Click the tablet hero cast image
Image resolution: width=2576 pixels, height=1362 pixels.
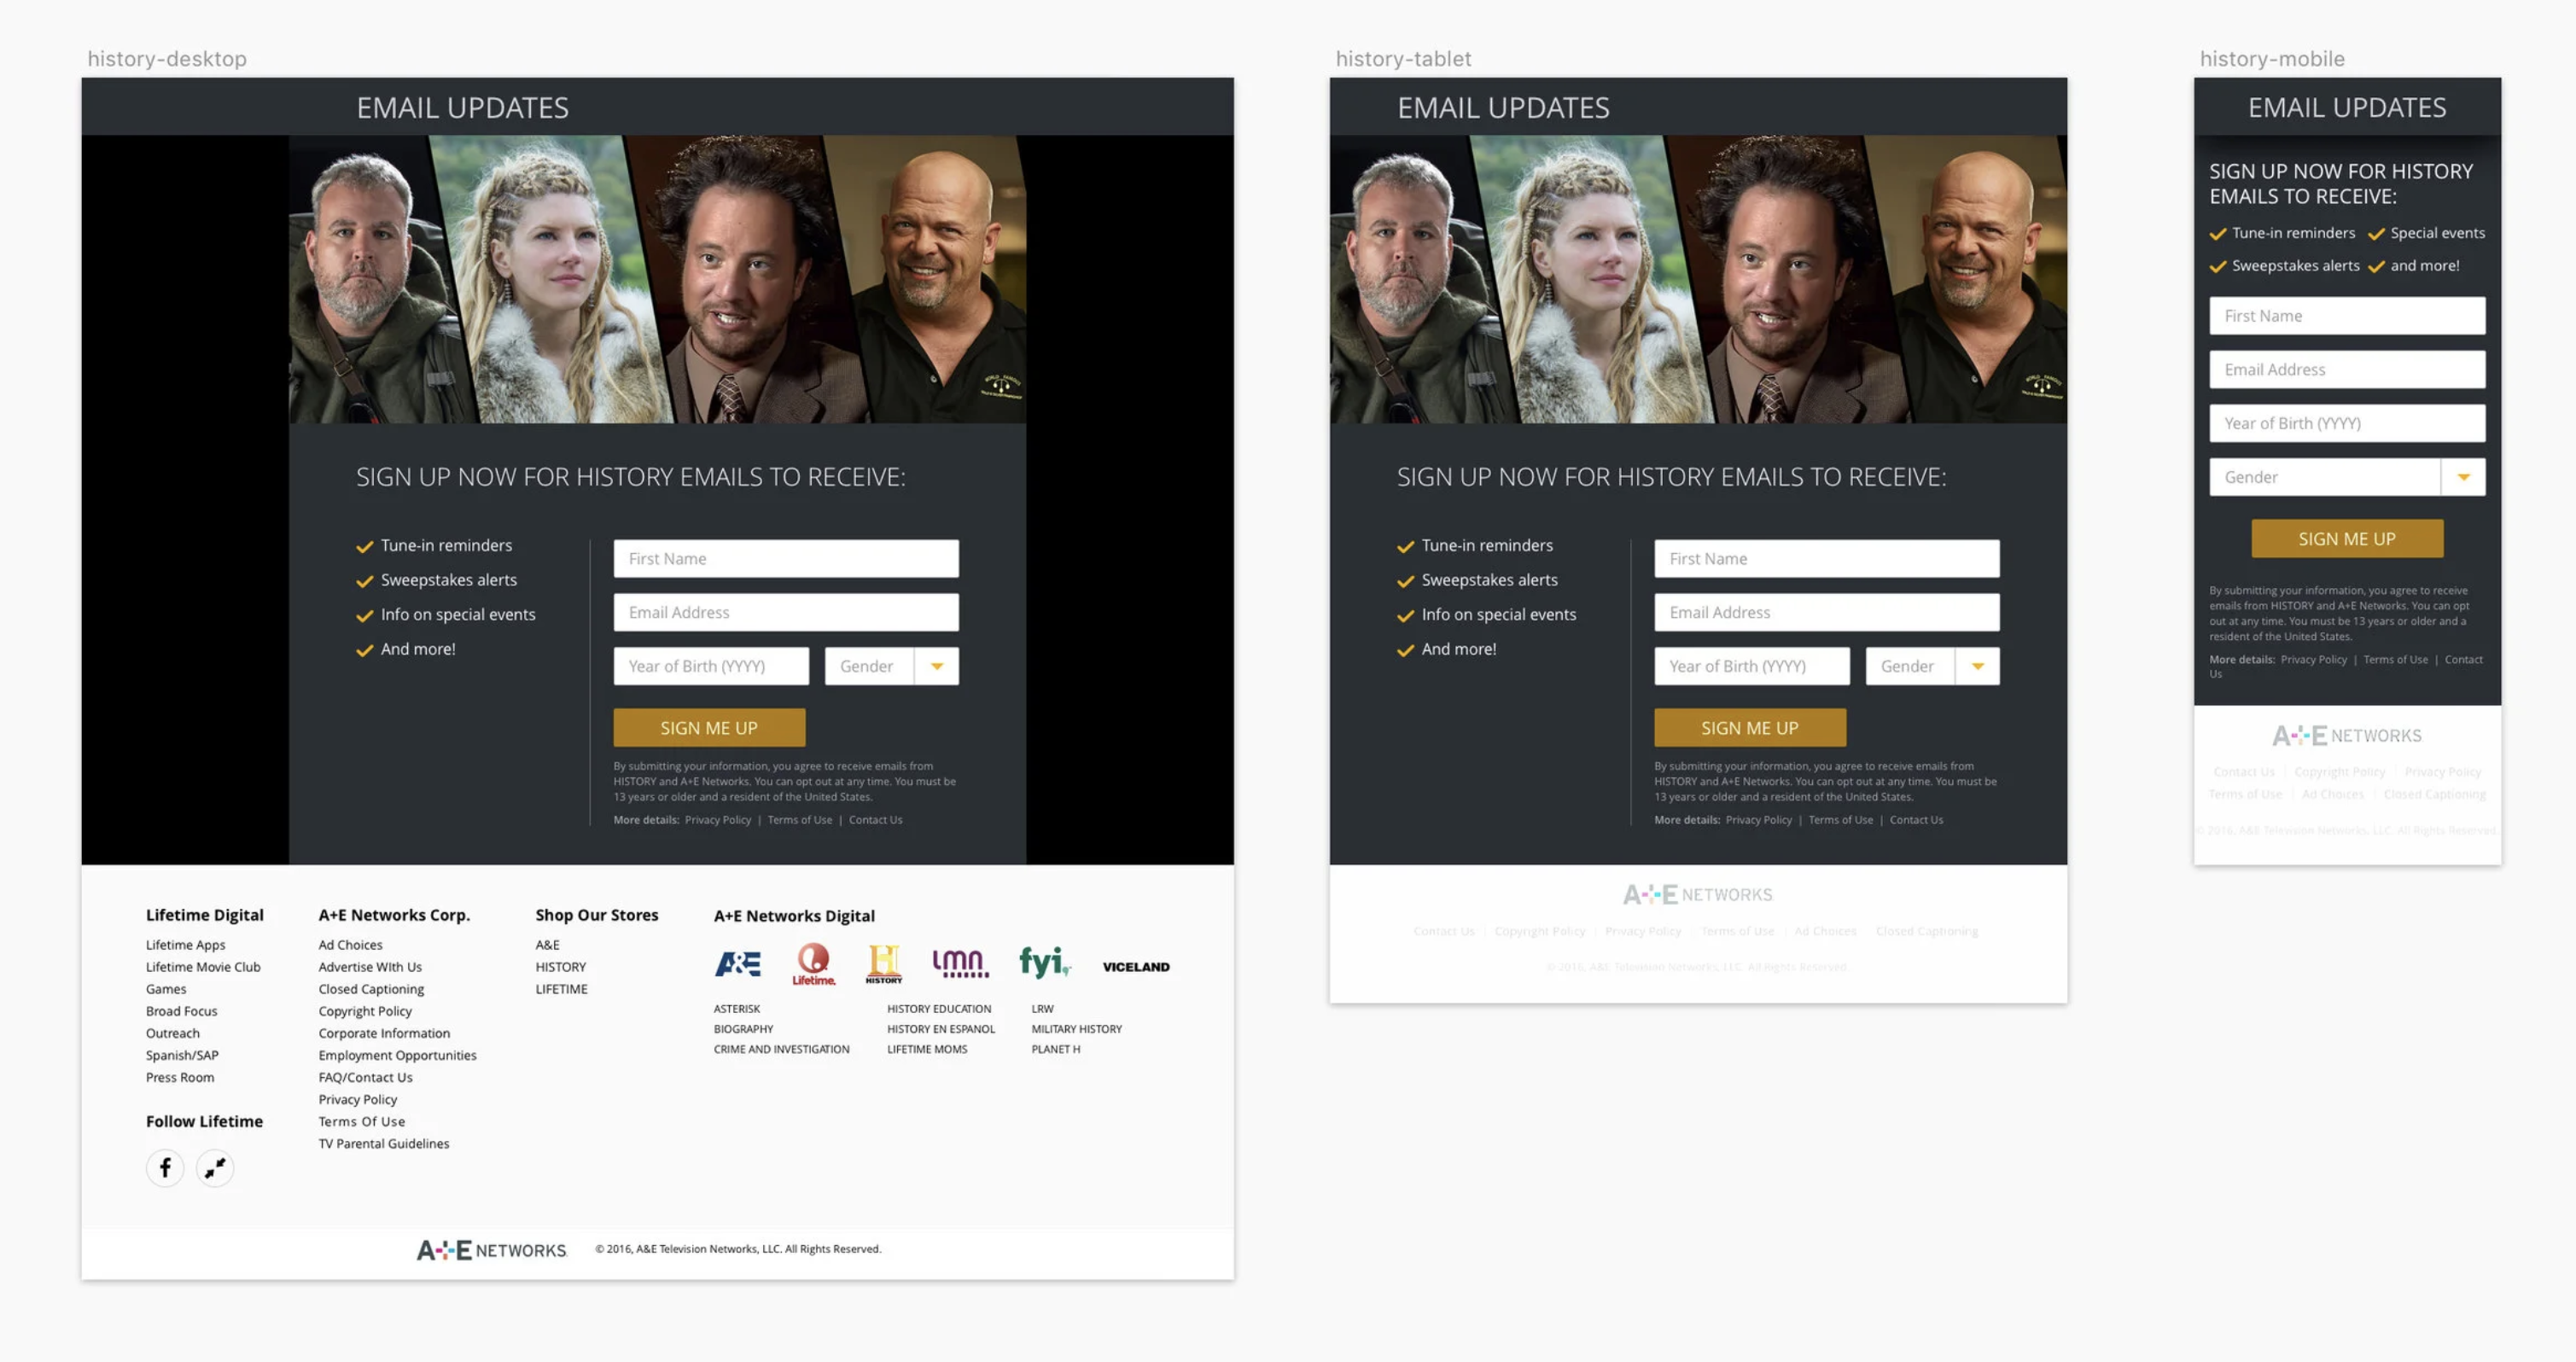[x=1698, y=279]
